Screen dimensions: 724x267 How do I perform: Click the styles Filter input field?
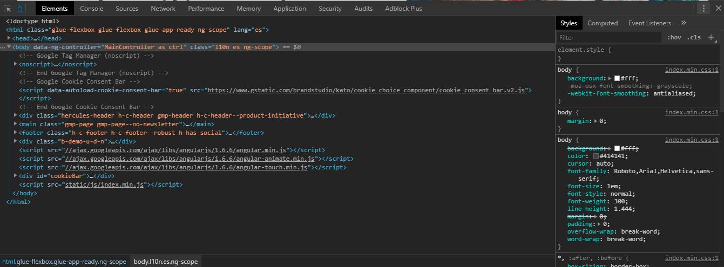pos(610,37)
